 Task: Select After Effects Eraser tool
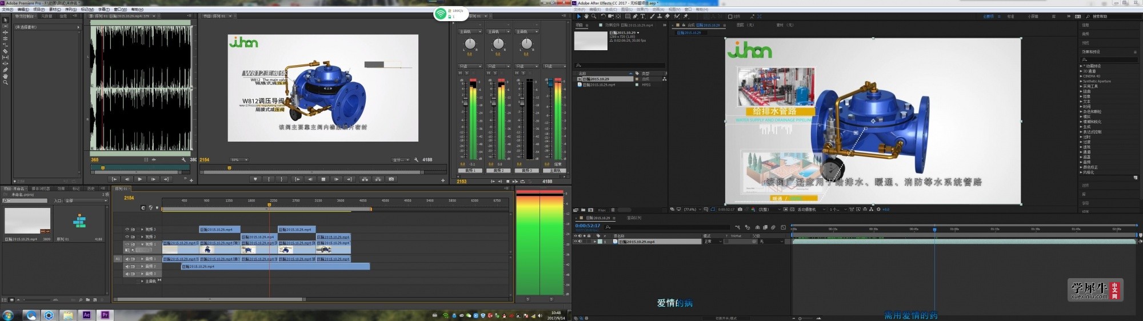click(x=668, y=16)
